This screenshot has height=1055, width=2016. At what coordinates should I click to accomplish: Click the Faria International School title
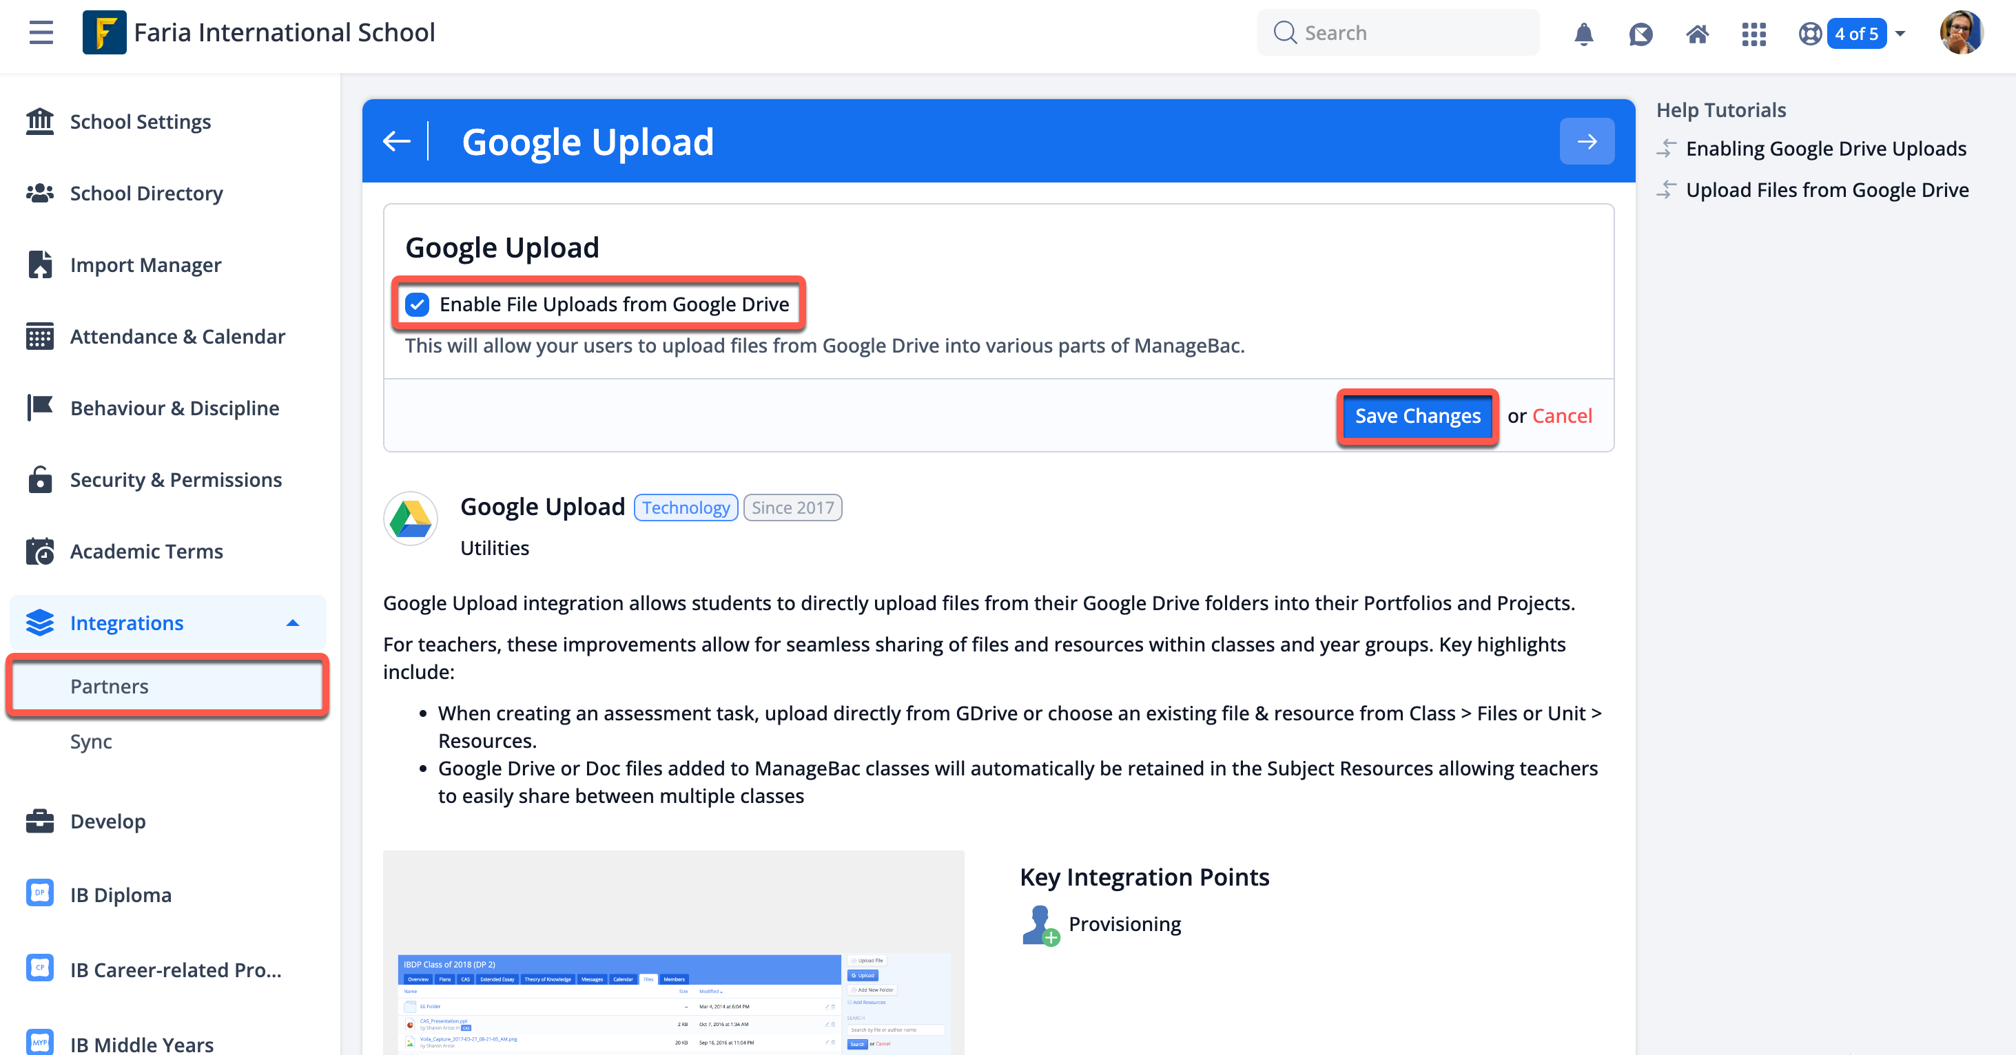284,33
